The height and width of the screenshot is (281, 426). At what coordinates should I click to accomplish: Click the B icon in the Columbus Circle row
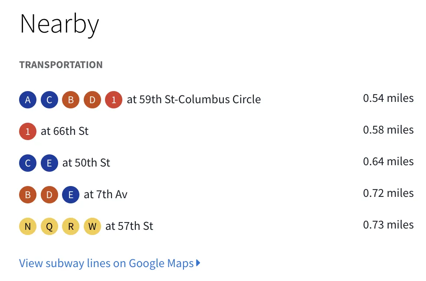pyautogui.click(x=71, y=100)
